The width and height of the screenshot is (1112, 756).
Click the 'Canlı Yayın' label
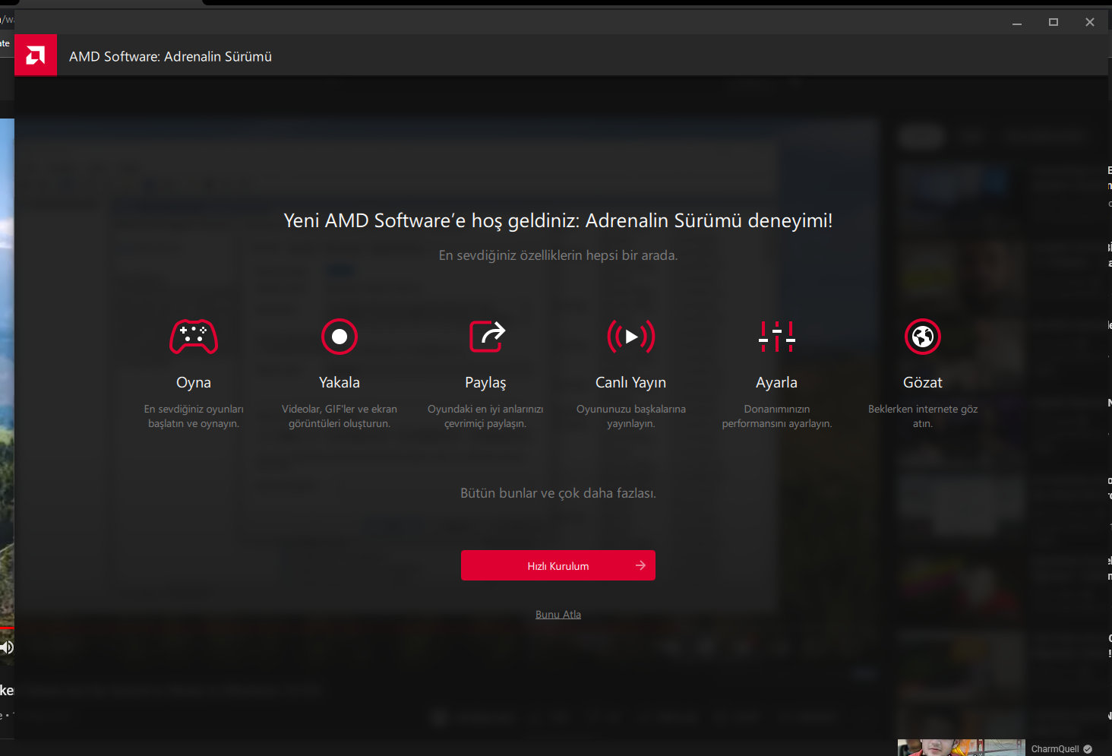pos(631,383)
